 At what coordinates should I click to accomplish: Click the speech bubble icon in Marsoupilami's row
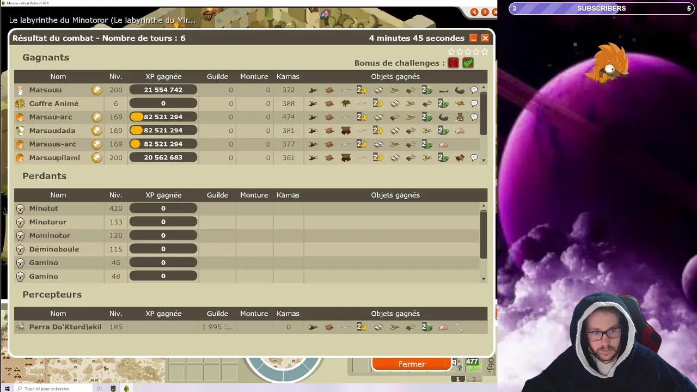tap(474, 158)
